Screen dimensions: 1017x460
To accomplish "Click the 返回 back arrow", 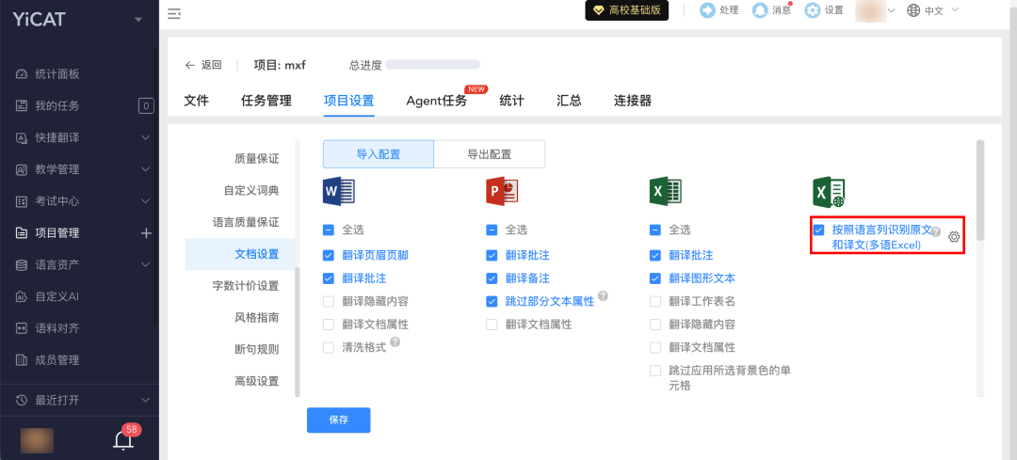I will tap(190, 65).
